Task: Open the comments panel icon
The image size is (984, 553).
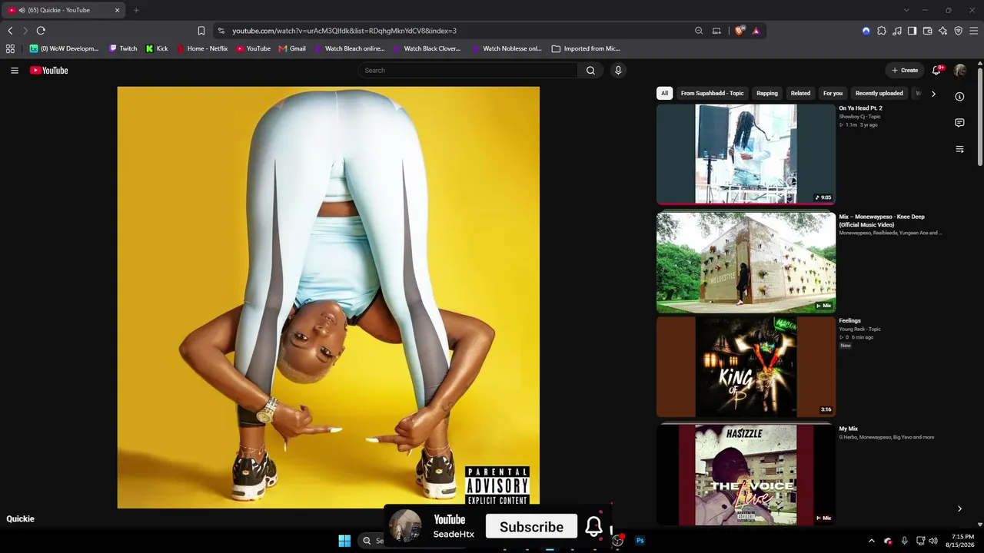Action: pyautogui.click(x=959, y=123)
